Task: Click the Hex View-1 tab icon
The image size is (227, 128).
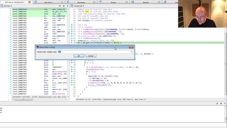Action: point(35,2)
